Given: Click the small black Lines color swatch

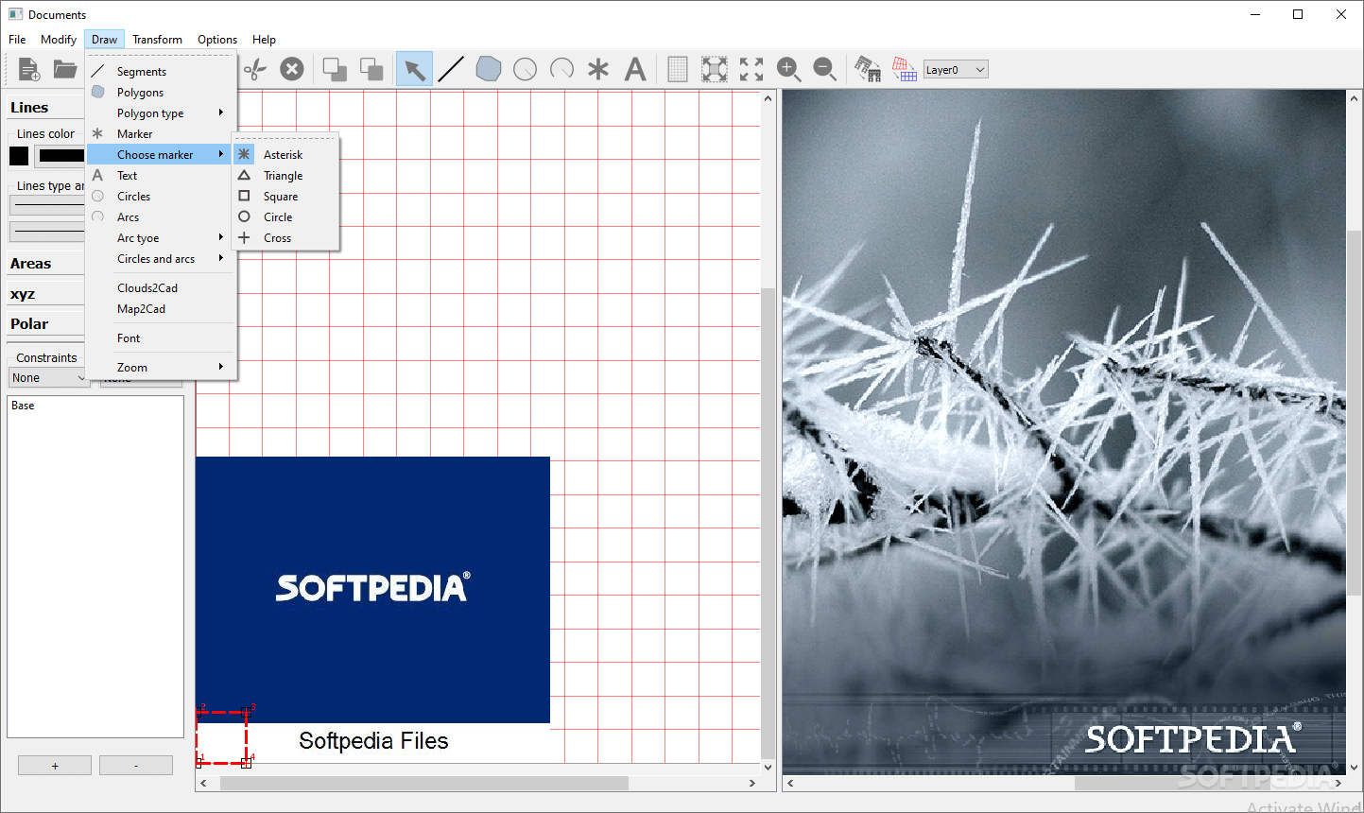Looking at the screenshot, I should coord(19,156).
